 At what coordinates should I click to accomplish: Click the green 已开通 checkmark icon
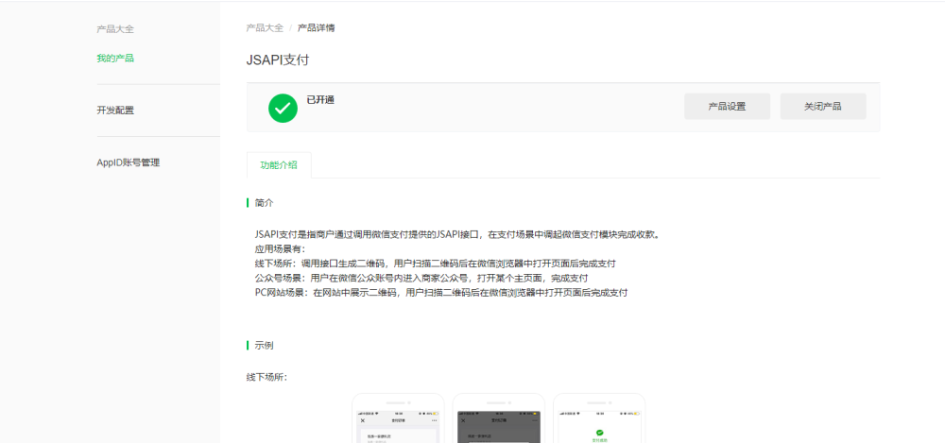click(x=283, y=109)
